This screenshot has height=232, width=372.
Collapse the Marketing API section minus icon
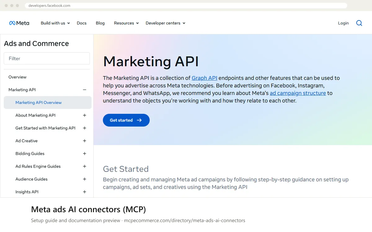[84, 90]
